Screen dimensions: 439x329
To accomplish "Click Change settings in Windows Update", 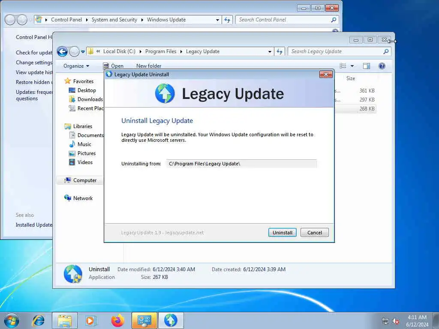I will coord(33,63).
